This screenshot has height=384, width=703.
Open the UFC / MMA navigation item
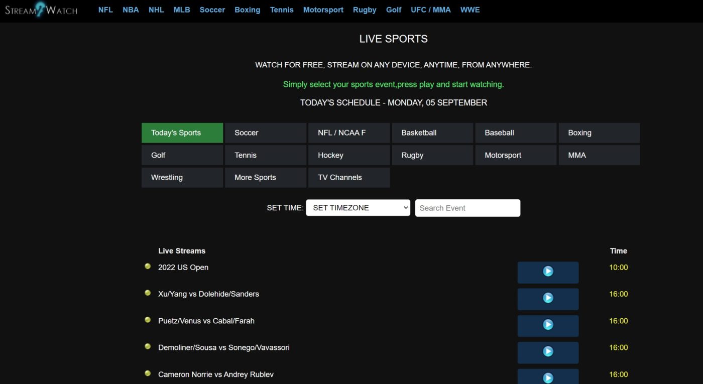coord(430,10)
